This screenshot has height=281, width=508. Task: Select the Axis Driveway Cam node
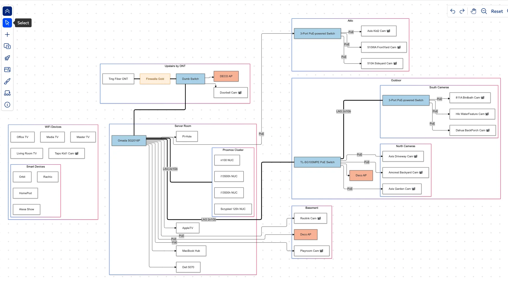pyautogui.click(x=403, y=156)
